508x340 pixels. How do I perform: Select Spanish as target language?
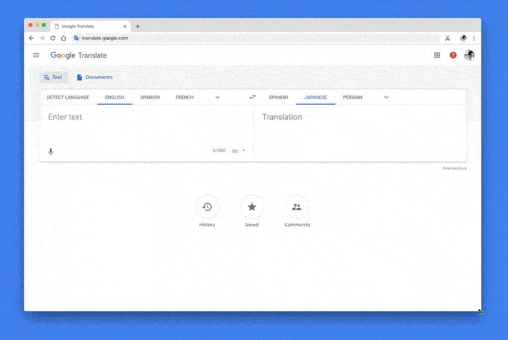[278, 97]
